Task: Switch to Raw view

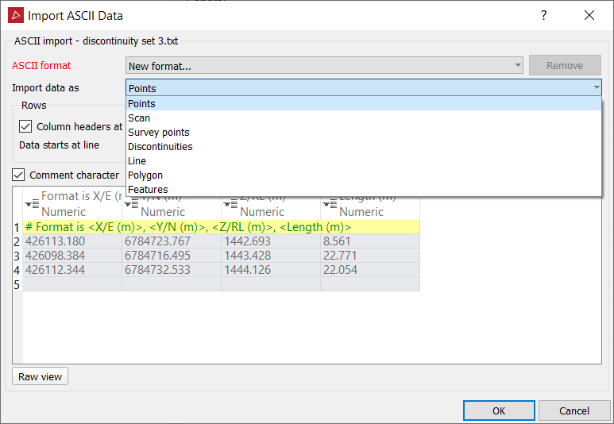Action: tap(41, 376)
